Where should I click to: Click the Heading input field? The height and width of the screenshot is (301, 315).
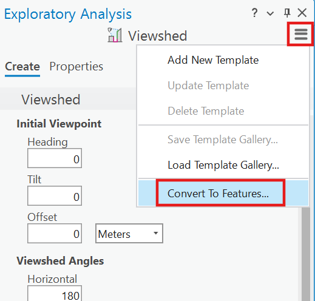(x=55, y=158)
